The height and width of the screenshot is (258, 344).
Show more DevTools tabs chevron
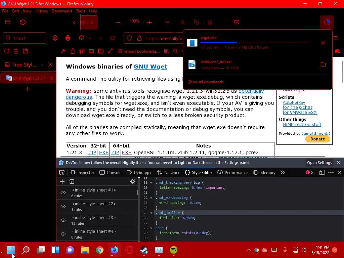point(283,172)
